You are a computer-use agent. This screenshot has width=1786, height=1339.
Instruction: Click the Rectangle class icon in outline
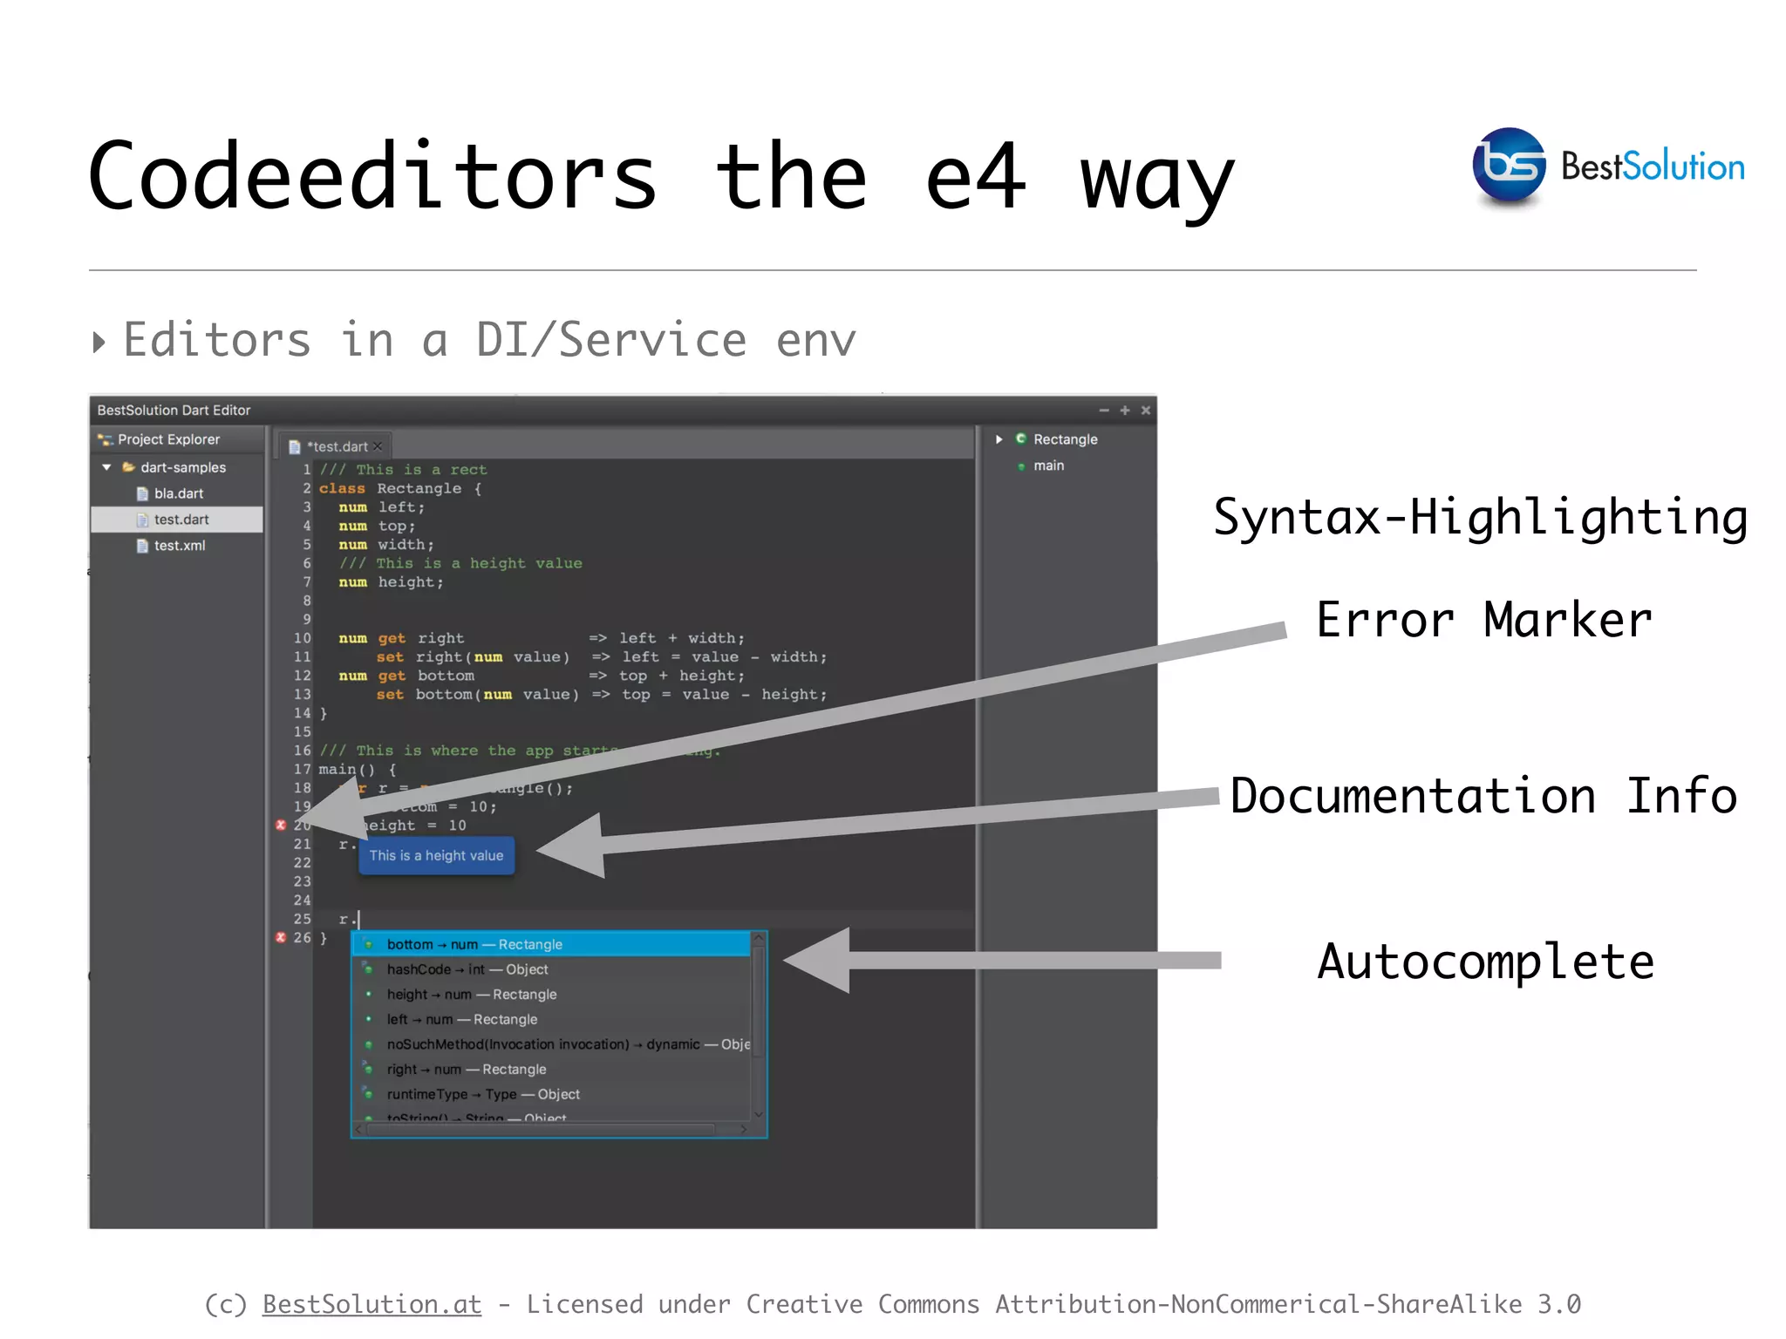pyautogui.click(x=1020, y=438)
